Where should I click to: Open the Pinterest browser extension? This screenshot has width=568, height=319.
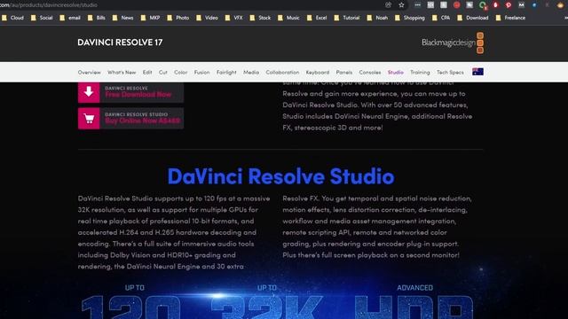tap(509, 5)
